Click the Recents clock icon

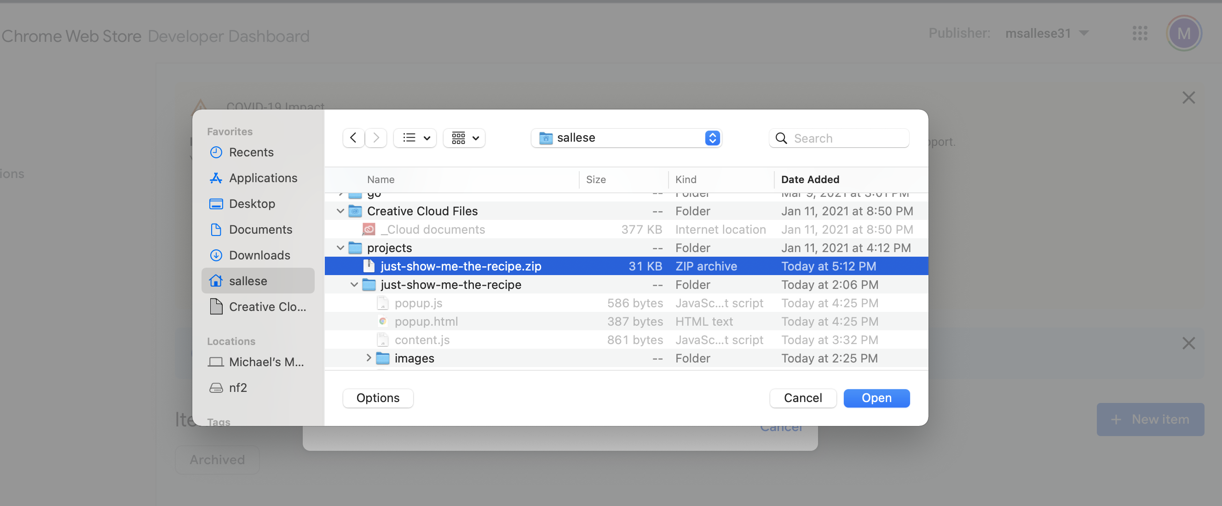pyautogui.click(x=216, y=152)
